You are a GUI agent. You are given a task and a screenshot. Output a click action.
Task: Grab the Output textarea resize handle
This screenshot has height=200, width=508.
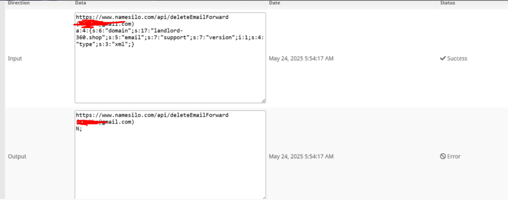[264, 198]
